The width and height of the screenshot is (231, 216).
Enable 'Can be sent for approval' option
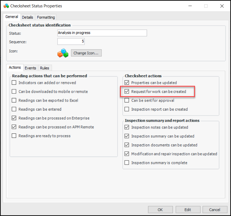pyautogui.click(x=127, y=101)
